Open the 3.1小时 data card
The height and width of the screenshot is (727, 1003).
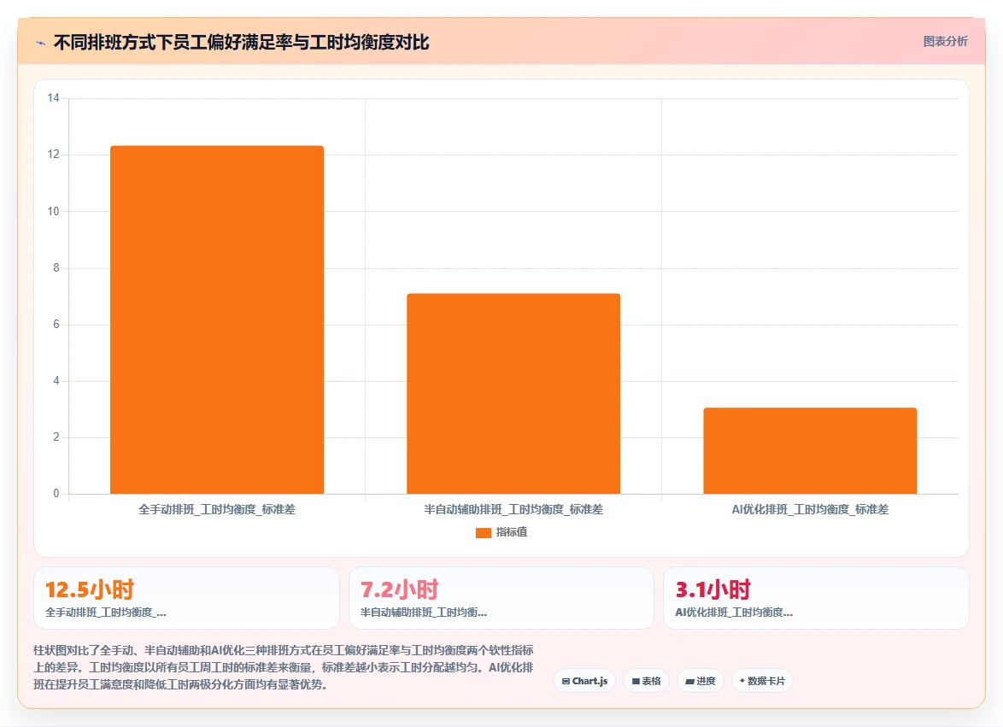[816, 598]
